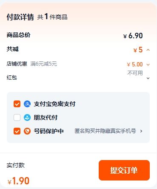Select the 支付宝免密支付 label
This screenshot has height=189, width=157.
click(x=54, y=104)
